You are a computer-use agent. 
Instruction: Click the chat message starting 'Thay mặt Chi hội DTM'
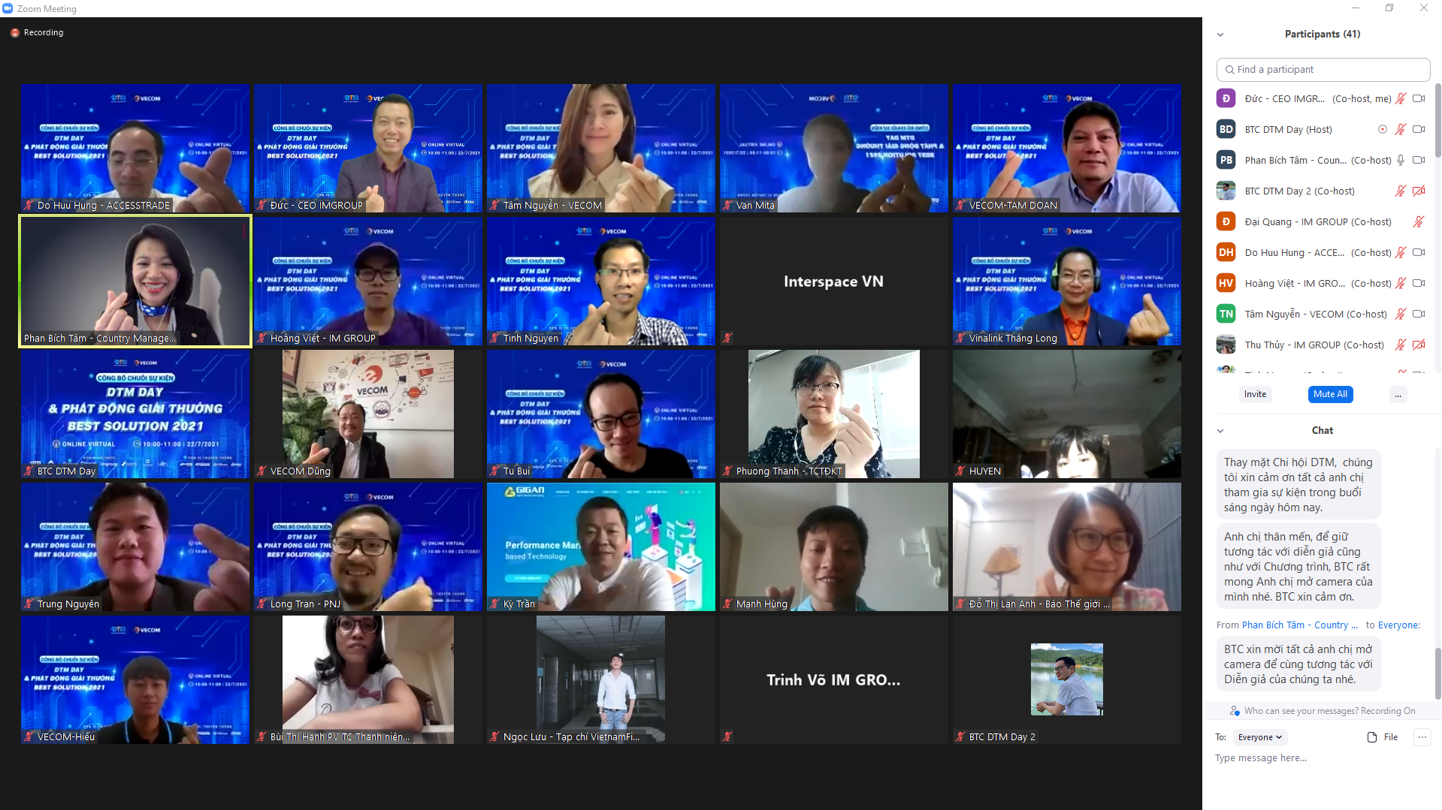(1298, 485)
